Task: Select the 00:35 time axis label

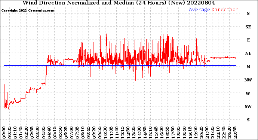Action: pos(10,133)
